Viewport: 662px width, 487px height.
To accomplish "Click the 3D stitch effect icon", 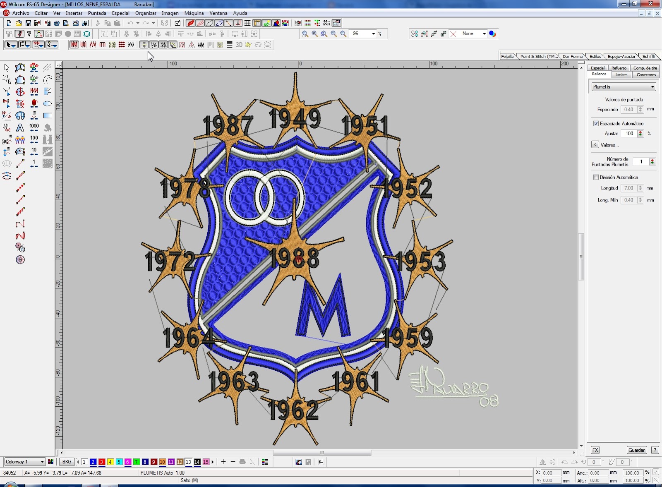I will click(x=239, y=45).
